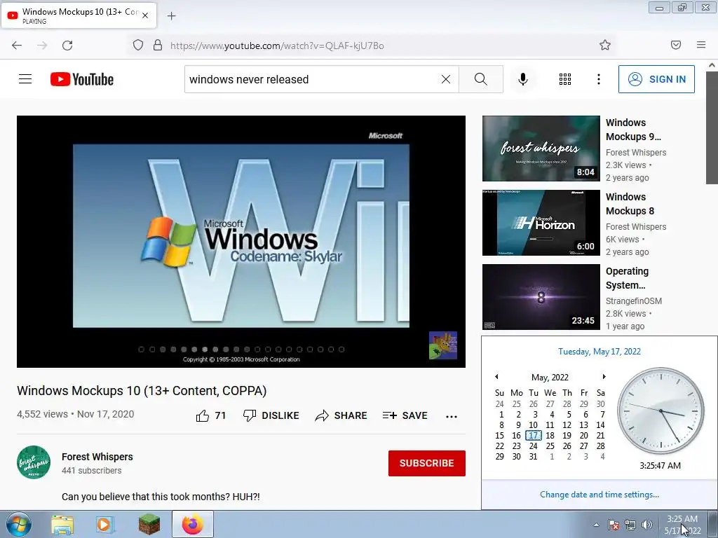Share this video
The image size is (718, 538).
coord(341,415)
